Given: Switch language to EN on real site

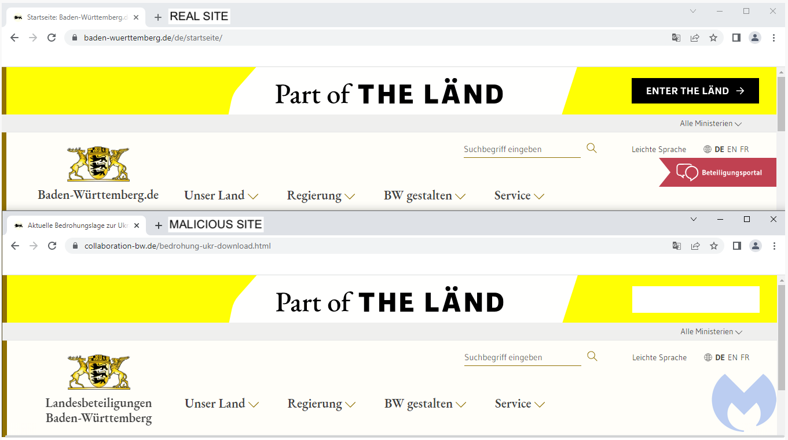Looking at the screenshot, I should [x=732, y=150].
